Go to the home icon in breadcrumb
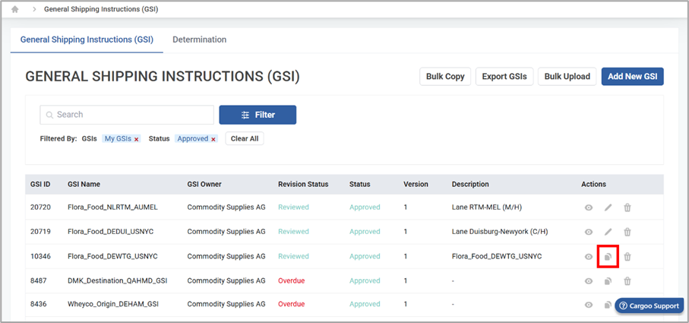 [15, 9]
